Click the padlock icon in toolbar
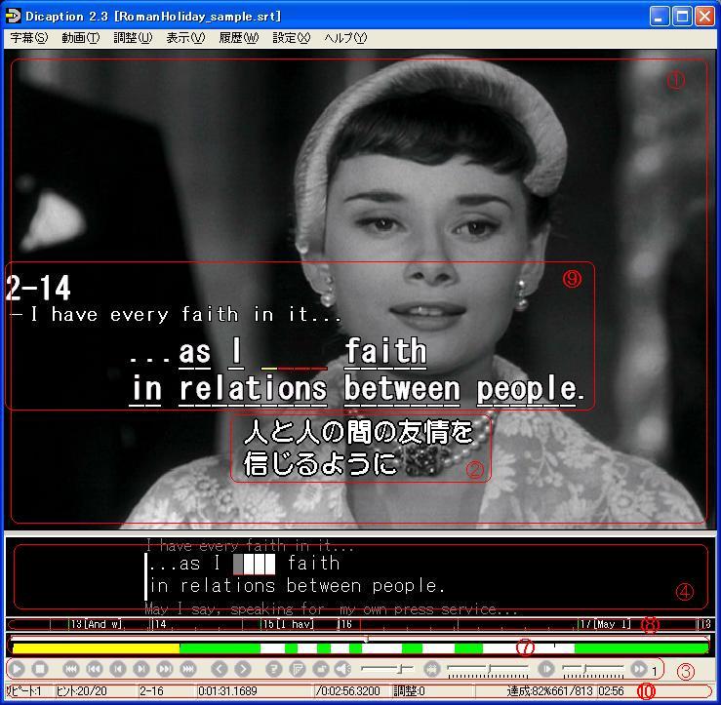 [321, 669]
